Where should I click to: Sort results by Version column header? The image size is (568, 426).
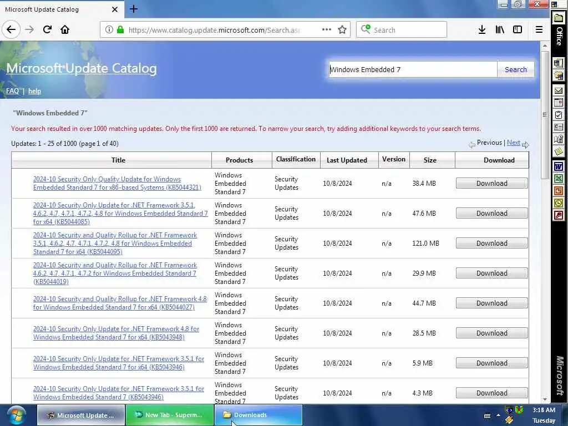394,159
